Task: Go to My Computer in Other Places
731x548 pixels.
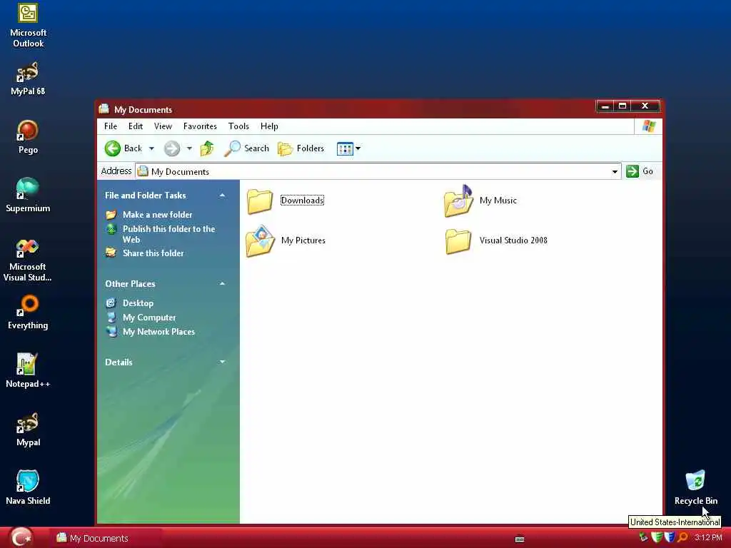Action: click(x=149, y=318)
